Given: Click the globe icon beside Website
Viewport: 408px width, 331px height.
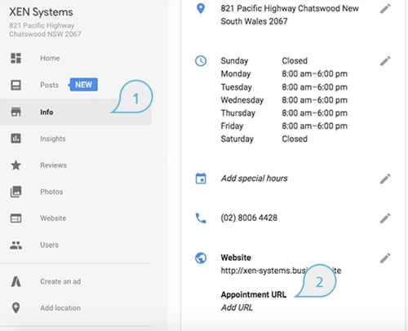Looking at the screenshot, I should pyautogui.click(x=201, y=258).
